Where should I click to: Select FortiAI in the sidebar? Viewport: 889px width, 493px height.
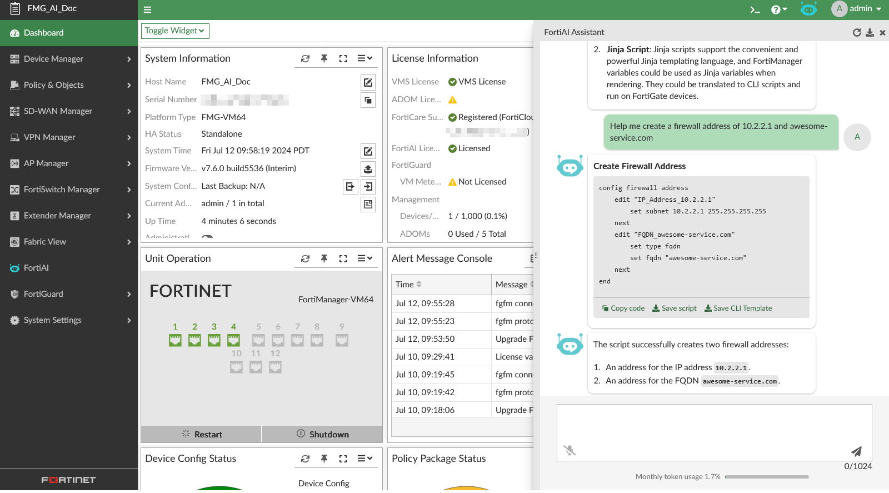pos(37,268)
